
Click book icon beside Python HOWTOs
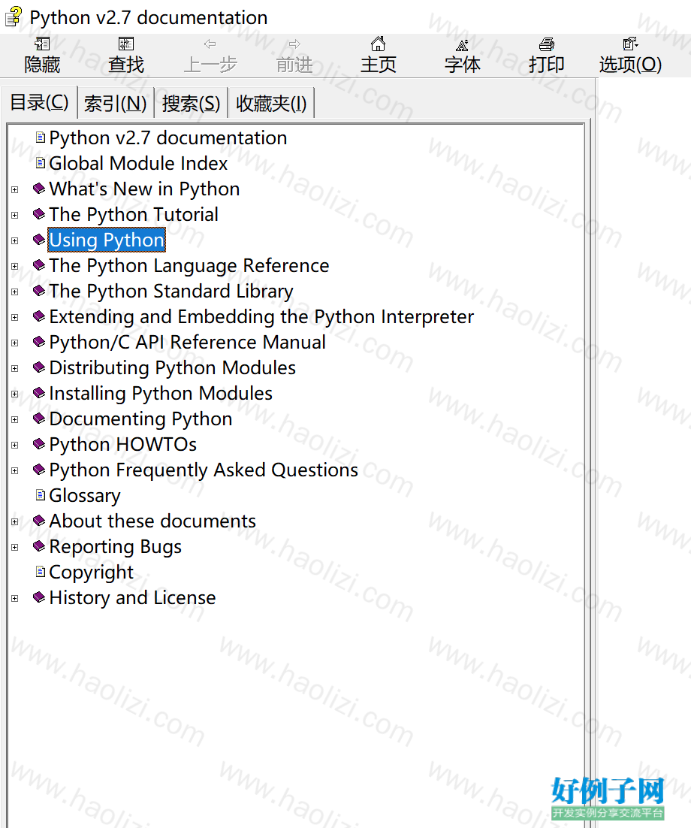pyautogui.click(x=38, y=443)
